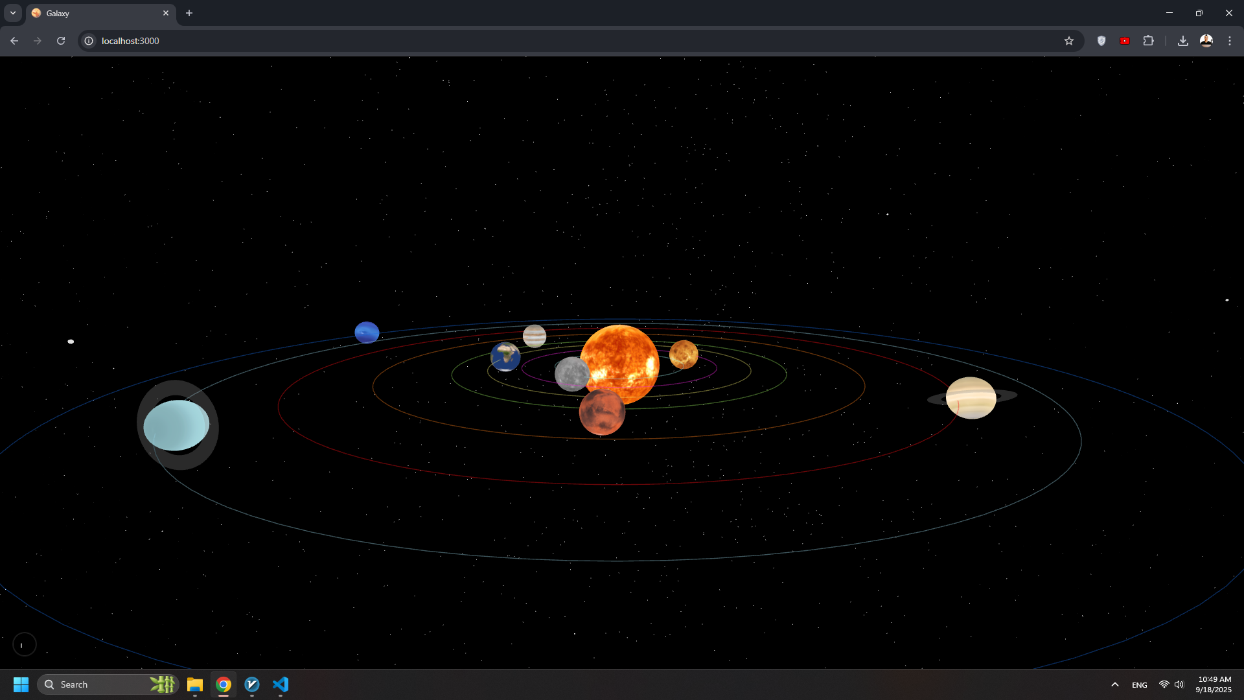Open a new tab with plus button
Screen dimensions: 1244x700
coord(189,13)
